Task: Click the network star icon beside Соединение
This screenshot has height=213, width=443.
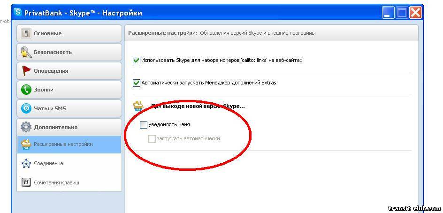Action: click(26, 164)
